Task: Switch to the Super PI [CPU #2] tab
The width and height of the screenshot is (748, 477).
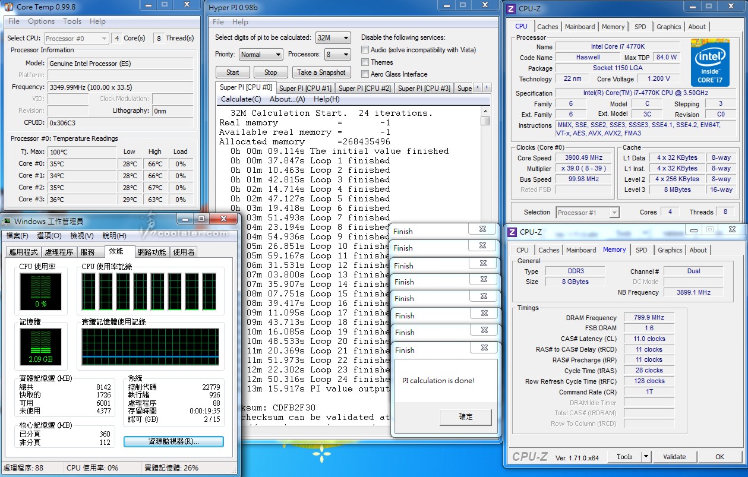Action: (x=364, y=89)
